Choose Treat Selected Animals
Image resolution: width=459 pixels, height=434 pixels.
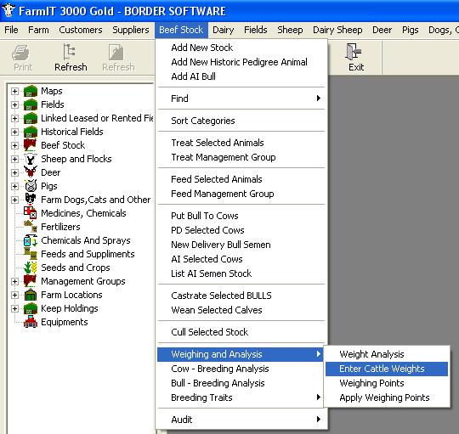(241, 143)
